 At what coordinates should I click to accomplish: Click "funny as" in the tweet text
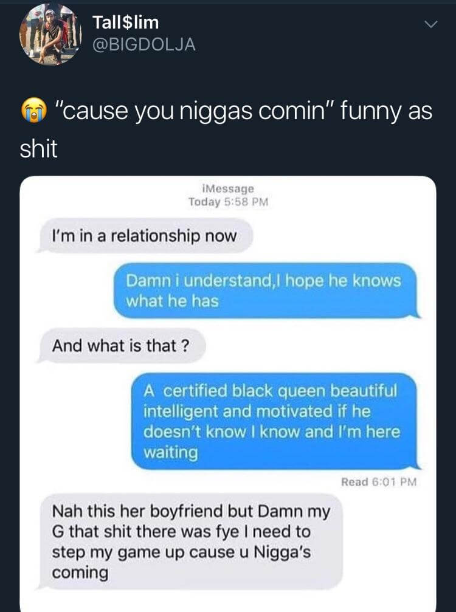tap(386, 111)
